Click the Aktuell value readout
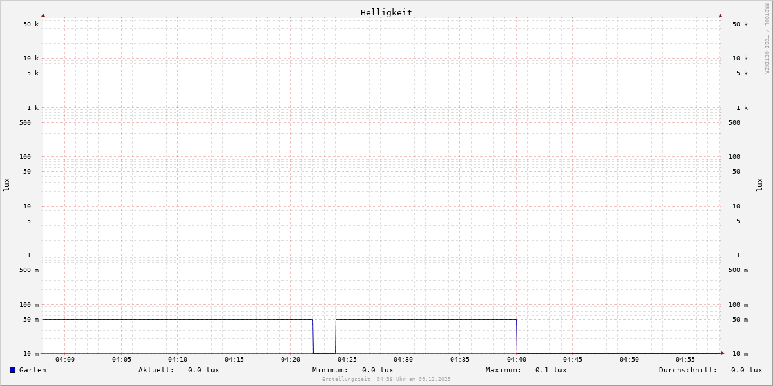 coord(203,370)
